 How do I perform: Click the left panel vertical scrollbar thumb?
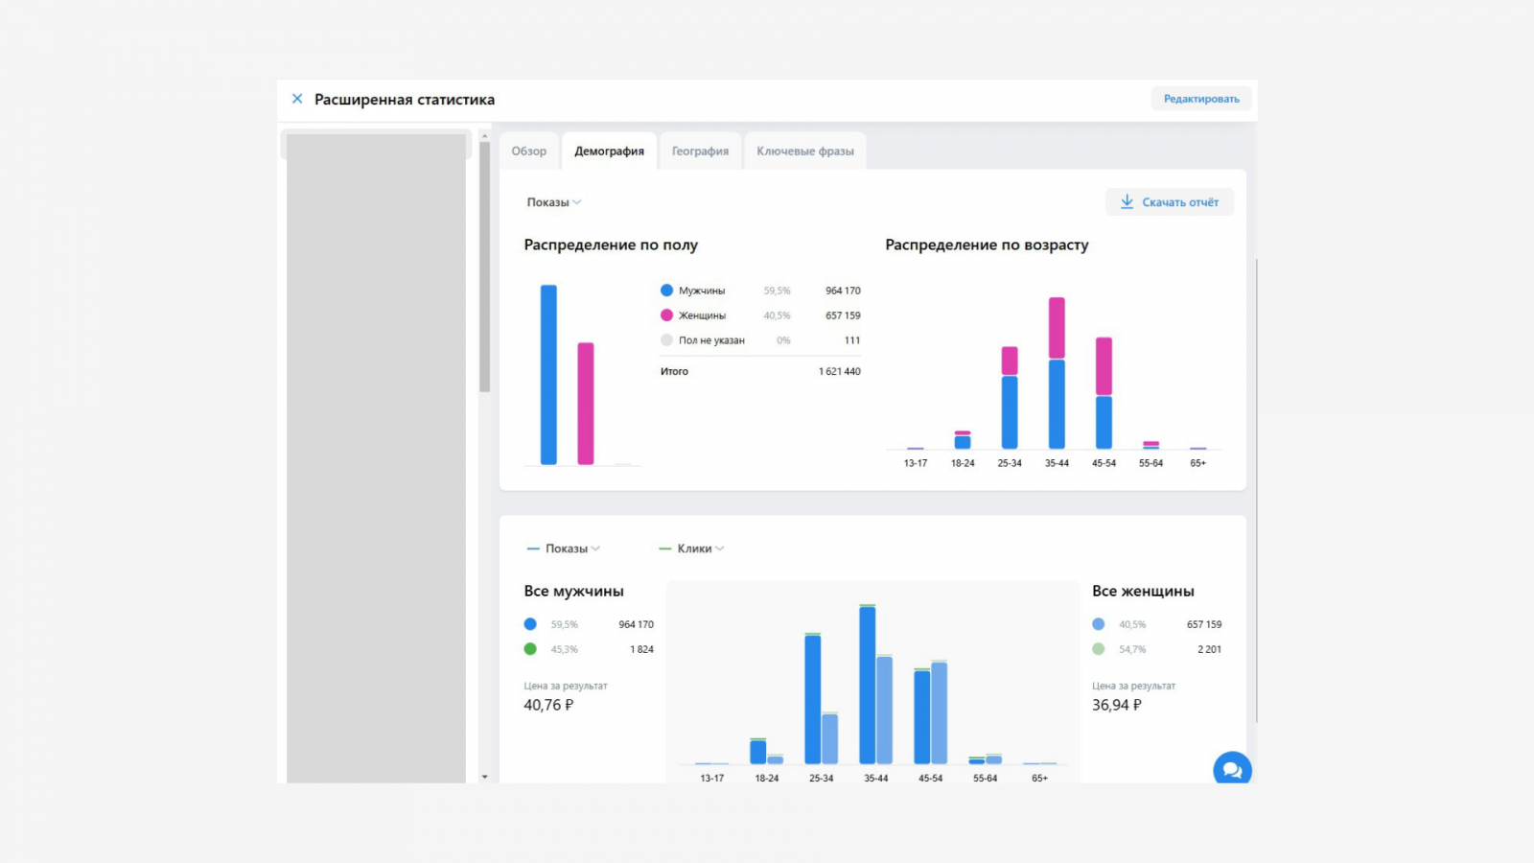[485, 268]
